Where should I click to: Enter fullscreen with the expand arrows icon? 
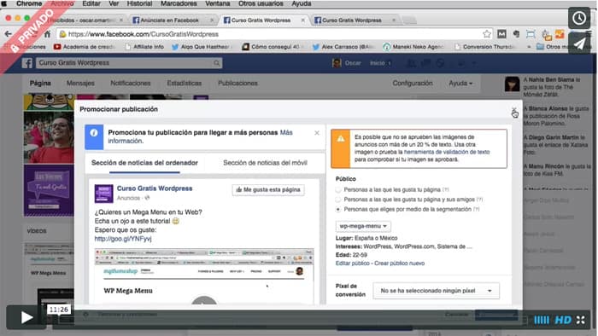(x=580, y=320)
